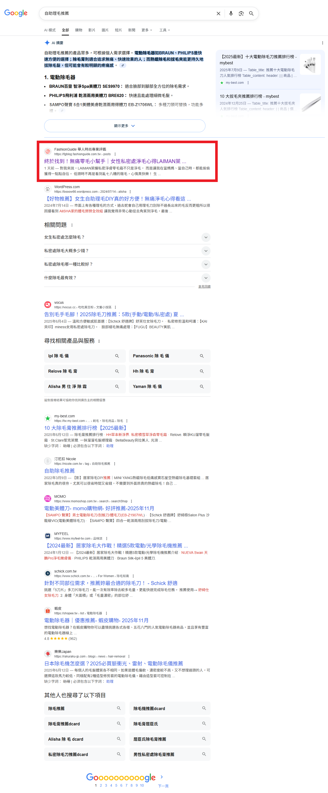Open the 更多 dropdown menu

147,30
